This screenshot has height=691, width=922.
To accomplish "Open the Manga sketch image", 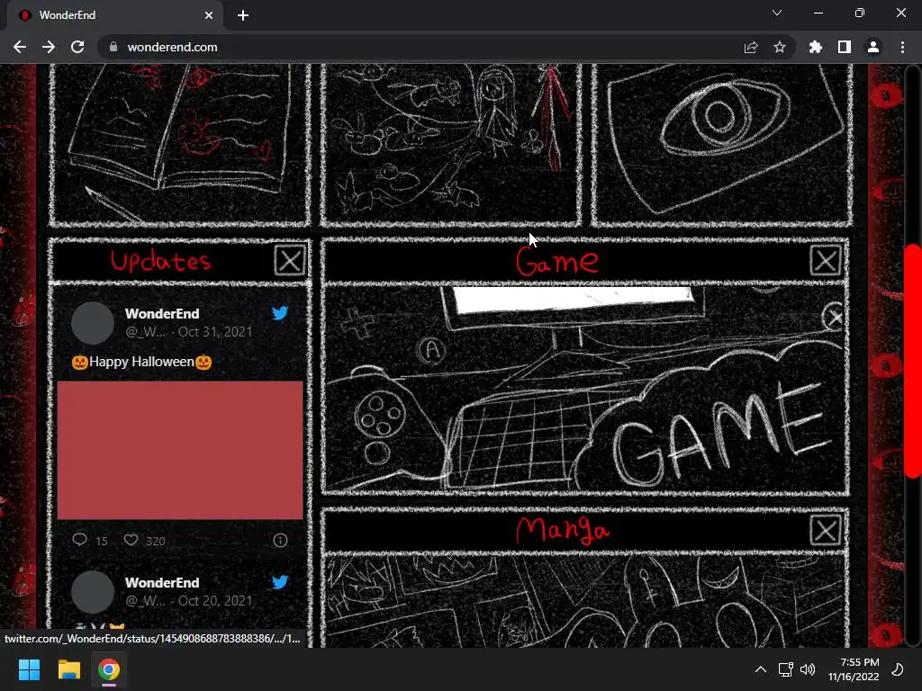I will pos(585,601).
